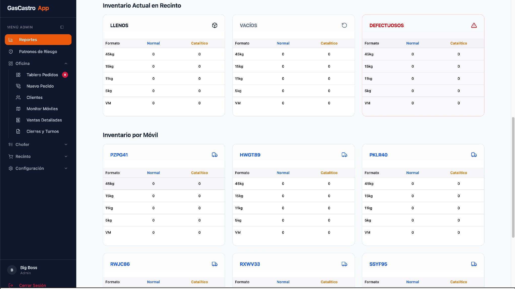Open Tablero Pedidos from the sidebar

coord(42,75)
